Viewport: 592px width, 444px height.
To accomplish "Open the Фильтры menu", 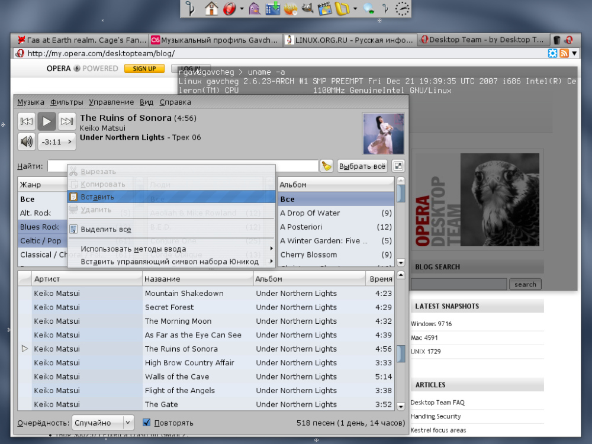I will point(66,102).
